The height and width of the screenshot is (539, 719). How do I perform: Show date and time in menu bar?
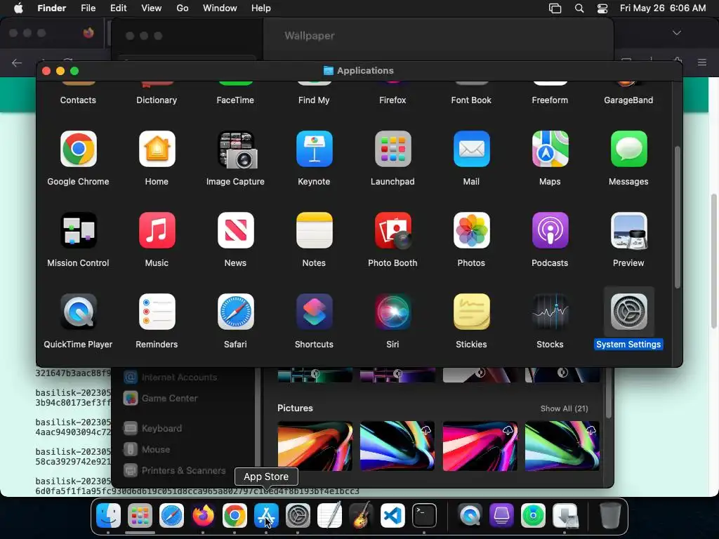[663, 8]
